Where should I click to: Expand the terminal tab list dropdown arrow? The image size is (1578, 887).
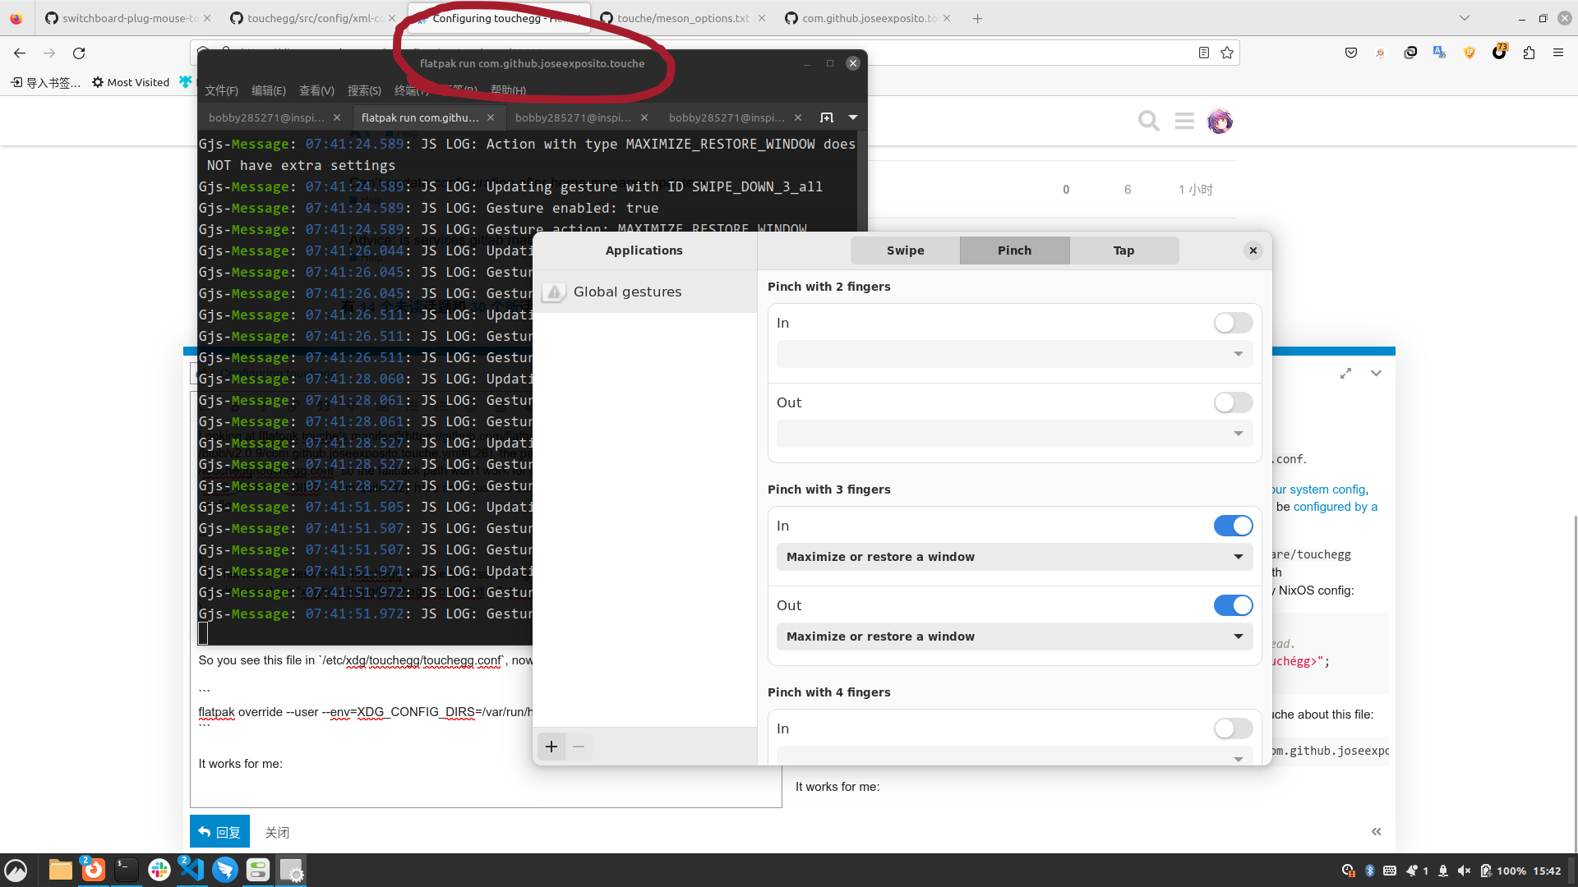point(853,117)
